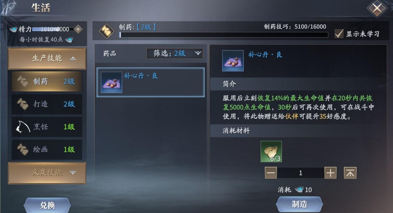Open the 筛选: 2级 filter dropdown
This screenshot has height=213, width=393.
click(175, 53)
